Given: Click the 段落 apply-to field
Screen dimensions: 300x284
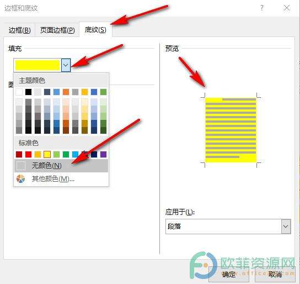Looking at the screenshot, I should (x=223, y=227).
